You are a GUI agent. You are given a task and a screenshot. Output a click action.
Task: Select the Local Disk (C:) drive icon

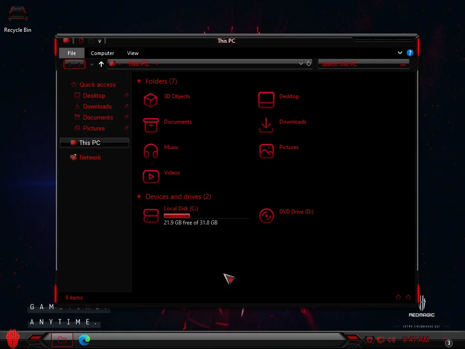point(151,215)
